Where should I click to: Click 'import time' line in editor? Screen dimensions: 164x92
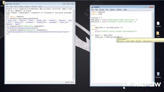pyautogui.click(x=97, y=14)
